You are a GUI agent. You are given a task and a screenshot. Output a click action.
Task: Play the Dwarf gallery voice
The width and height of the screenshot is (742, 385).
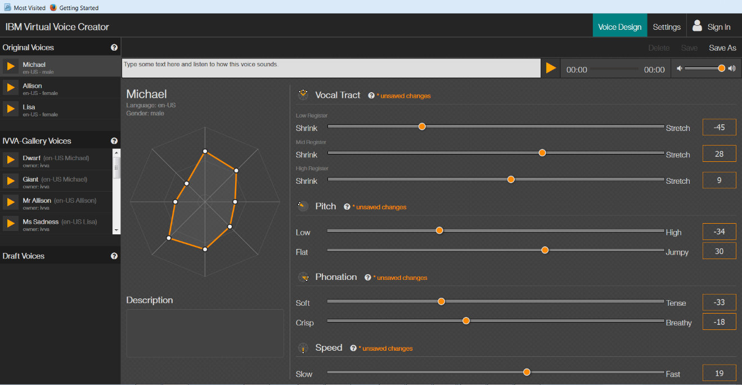(x=10, y=160)
